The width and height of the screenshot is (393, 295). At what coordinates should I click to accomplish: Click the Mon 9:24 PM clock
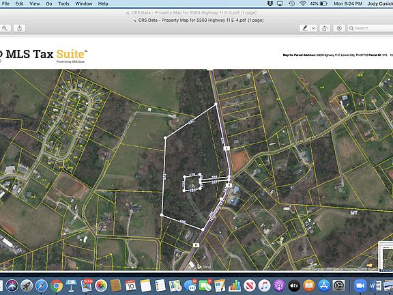click(348, 3)
